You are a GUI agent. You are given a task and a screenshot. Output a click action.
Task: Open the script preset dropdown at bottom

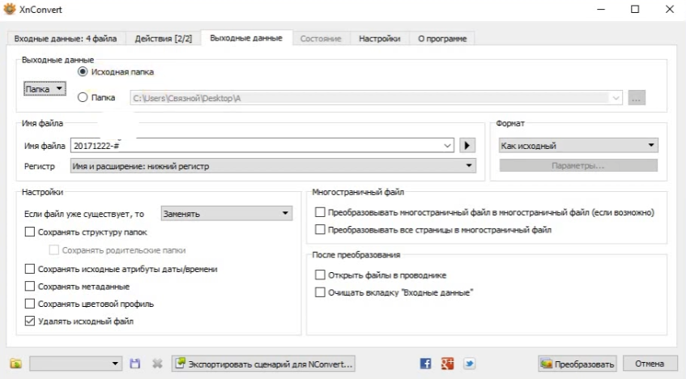pyautogui.click(x=75, y=364)
